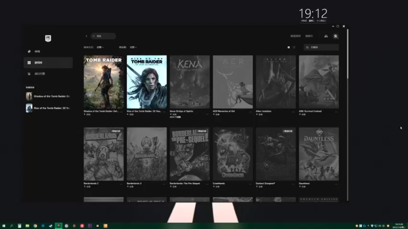408x229 pixels.
Task: Expand the sort-by dropdown
Action: tap(100, 47)
